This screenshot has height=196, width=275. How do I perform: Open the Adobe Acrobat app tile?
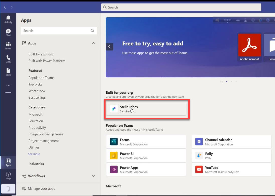pyautogui.click(x=249, y=47)
